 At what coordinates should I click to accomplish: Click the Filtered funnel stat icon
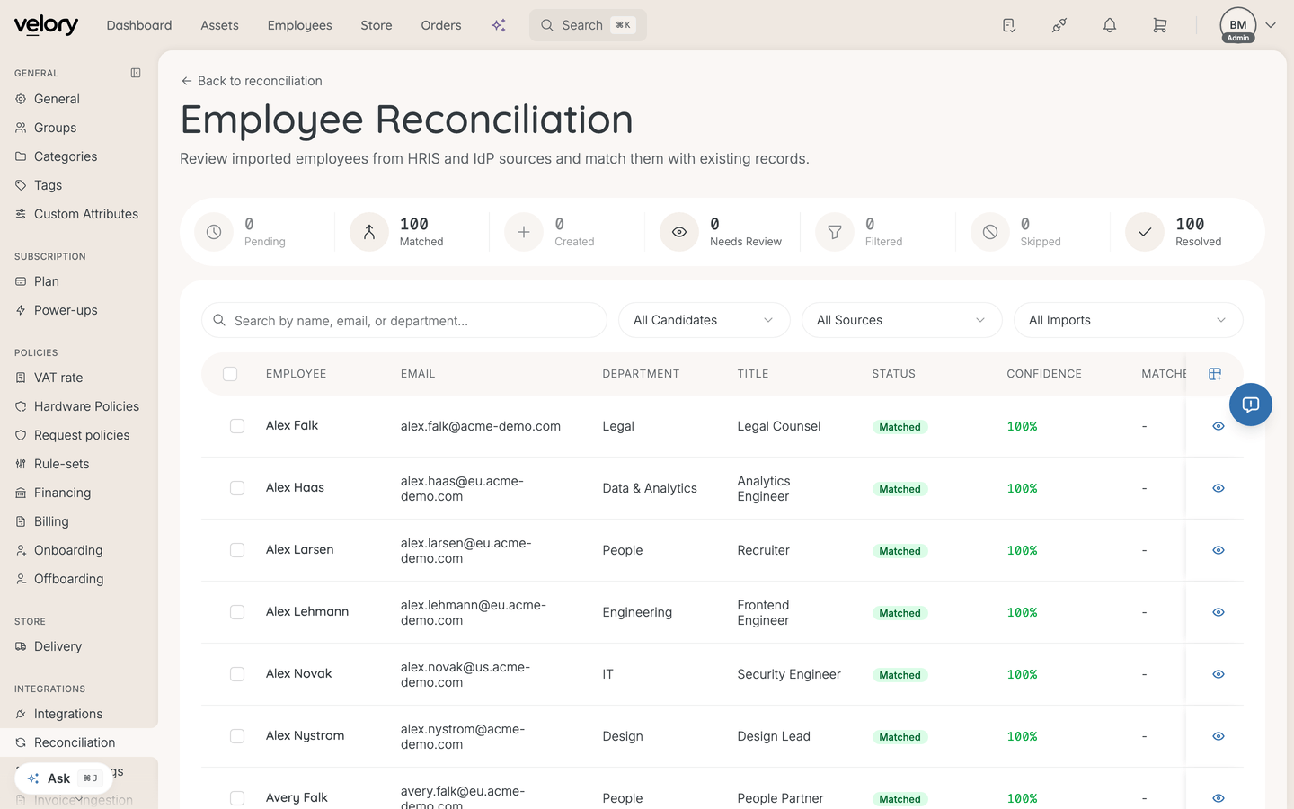[835, 232]
